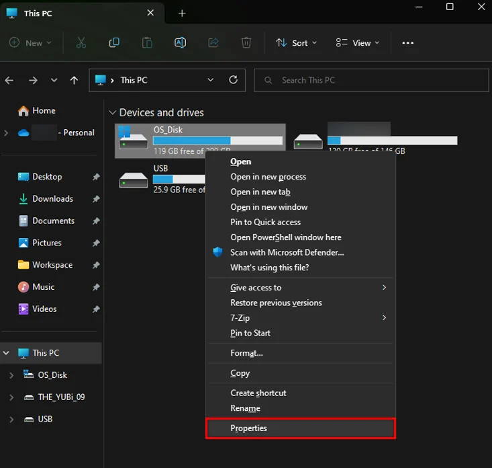Open a new tab with plus button
Screen dimensions: 492x468
pos(182,13)
